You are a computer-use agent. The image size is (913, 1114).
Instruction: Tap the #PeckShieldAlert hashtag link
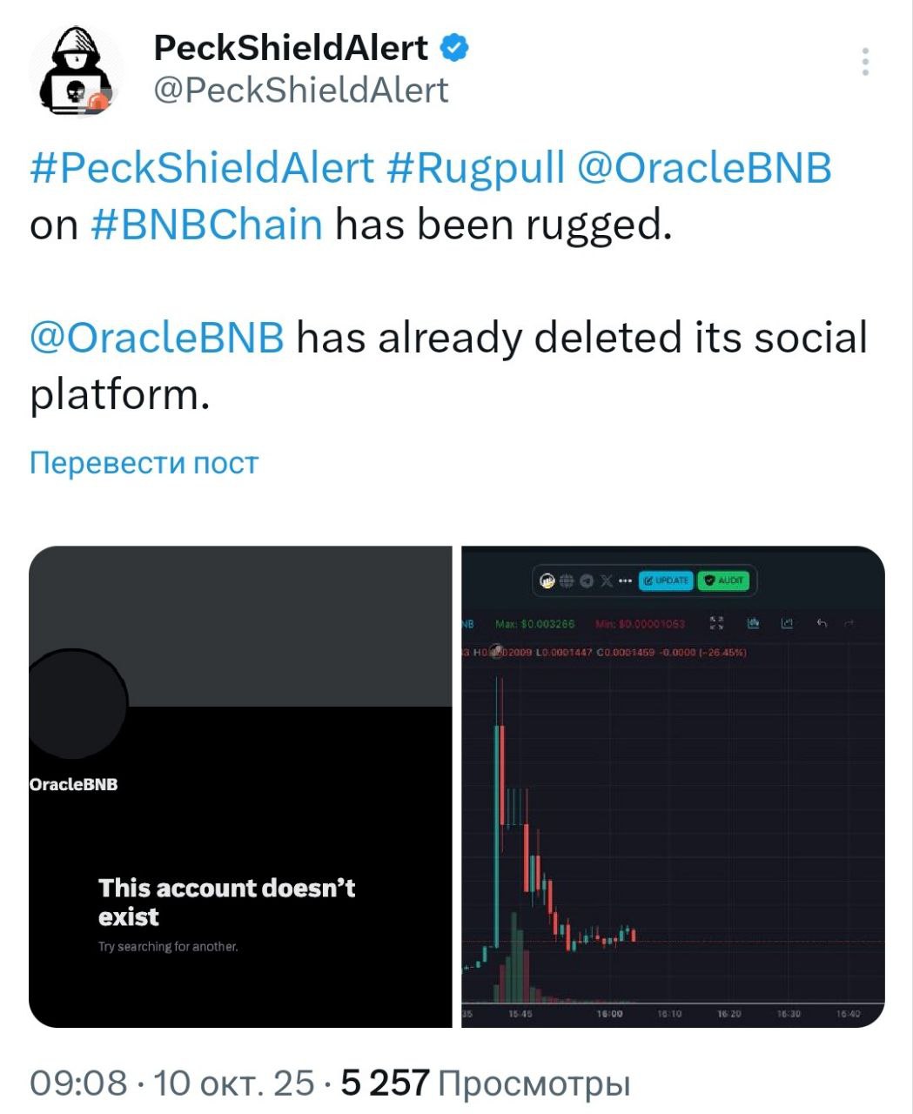pyautogui.click(x=202, y=167)
